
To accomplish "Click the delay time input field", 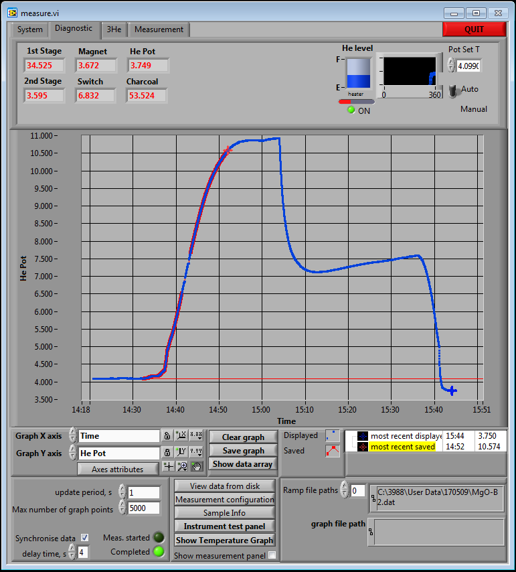I will [x=83, y=553].
